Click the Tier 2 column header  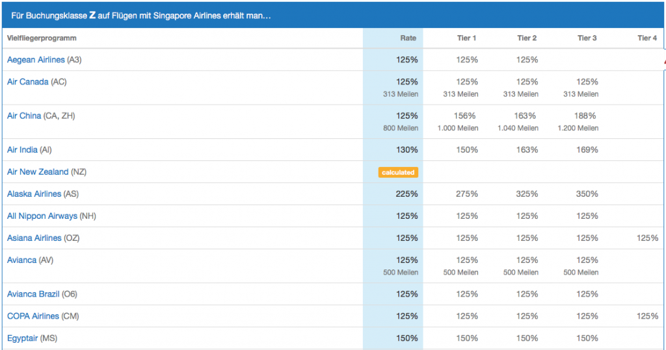pyautogui.click(x=527, y=38)
